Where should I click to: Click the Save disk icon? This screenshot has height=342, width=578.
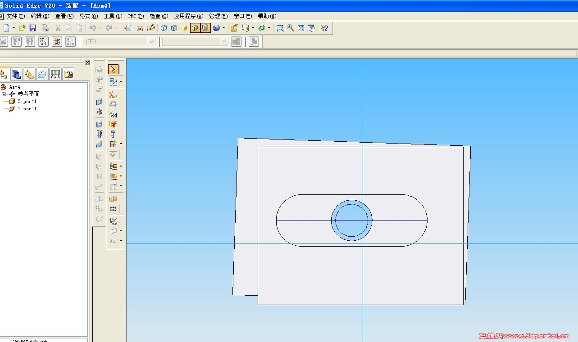[x=33, y=28]
